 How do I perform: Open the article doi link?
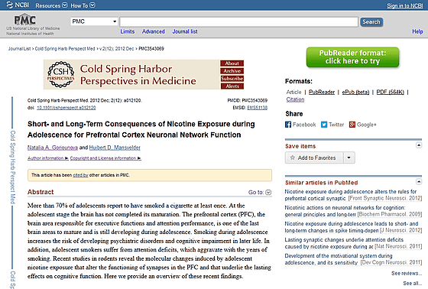click(66, 108)
